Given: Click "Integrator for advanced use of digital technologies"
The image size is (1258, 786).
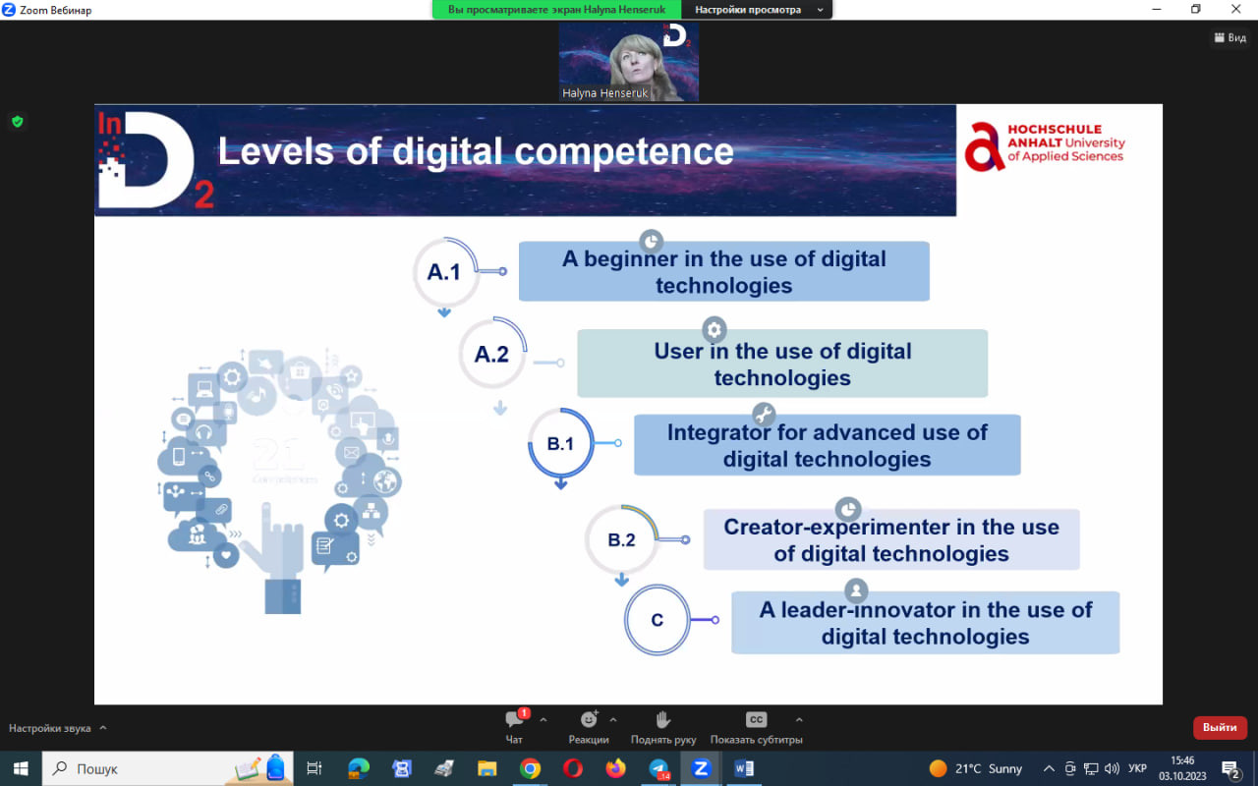Looking at the screenshot, I should [x=828, y=445].
